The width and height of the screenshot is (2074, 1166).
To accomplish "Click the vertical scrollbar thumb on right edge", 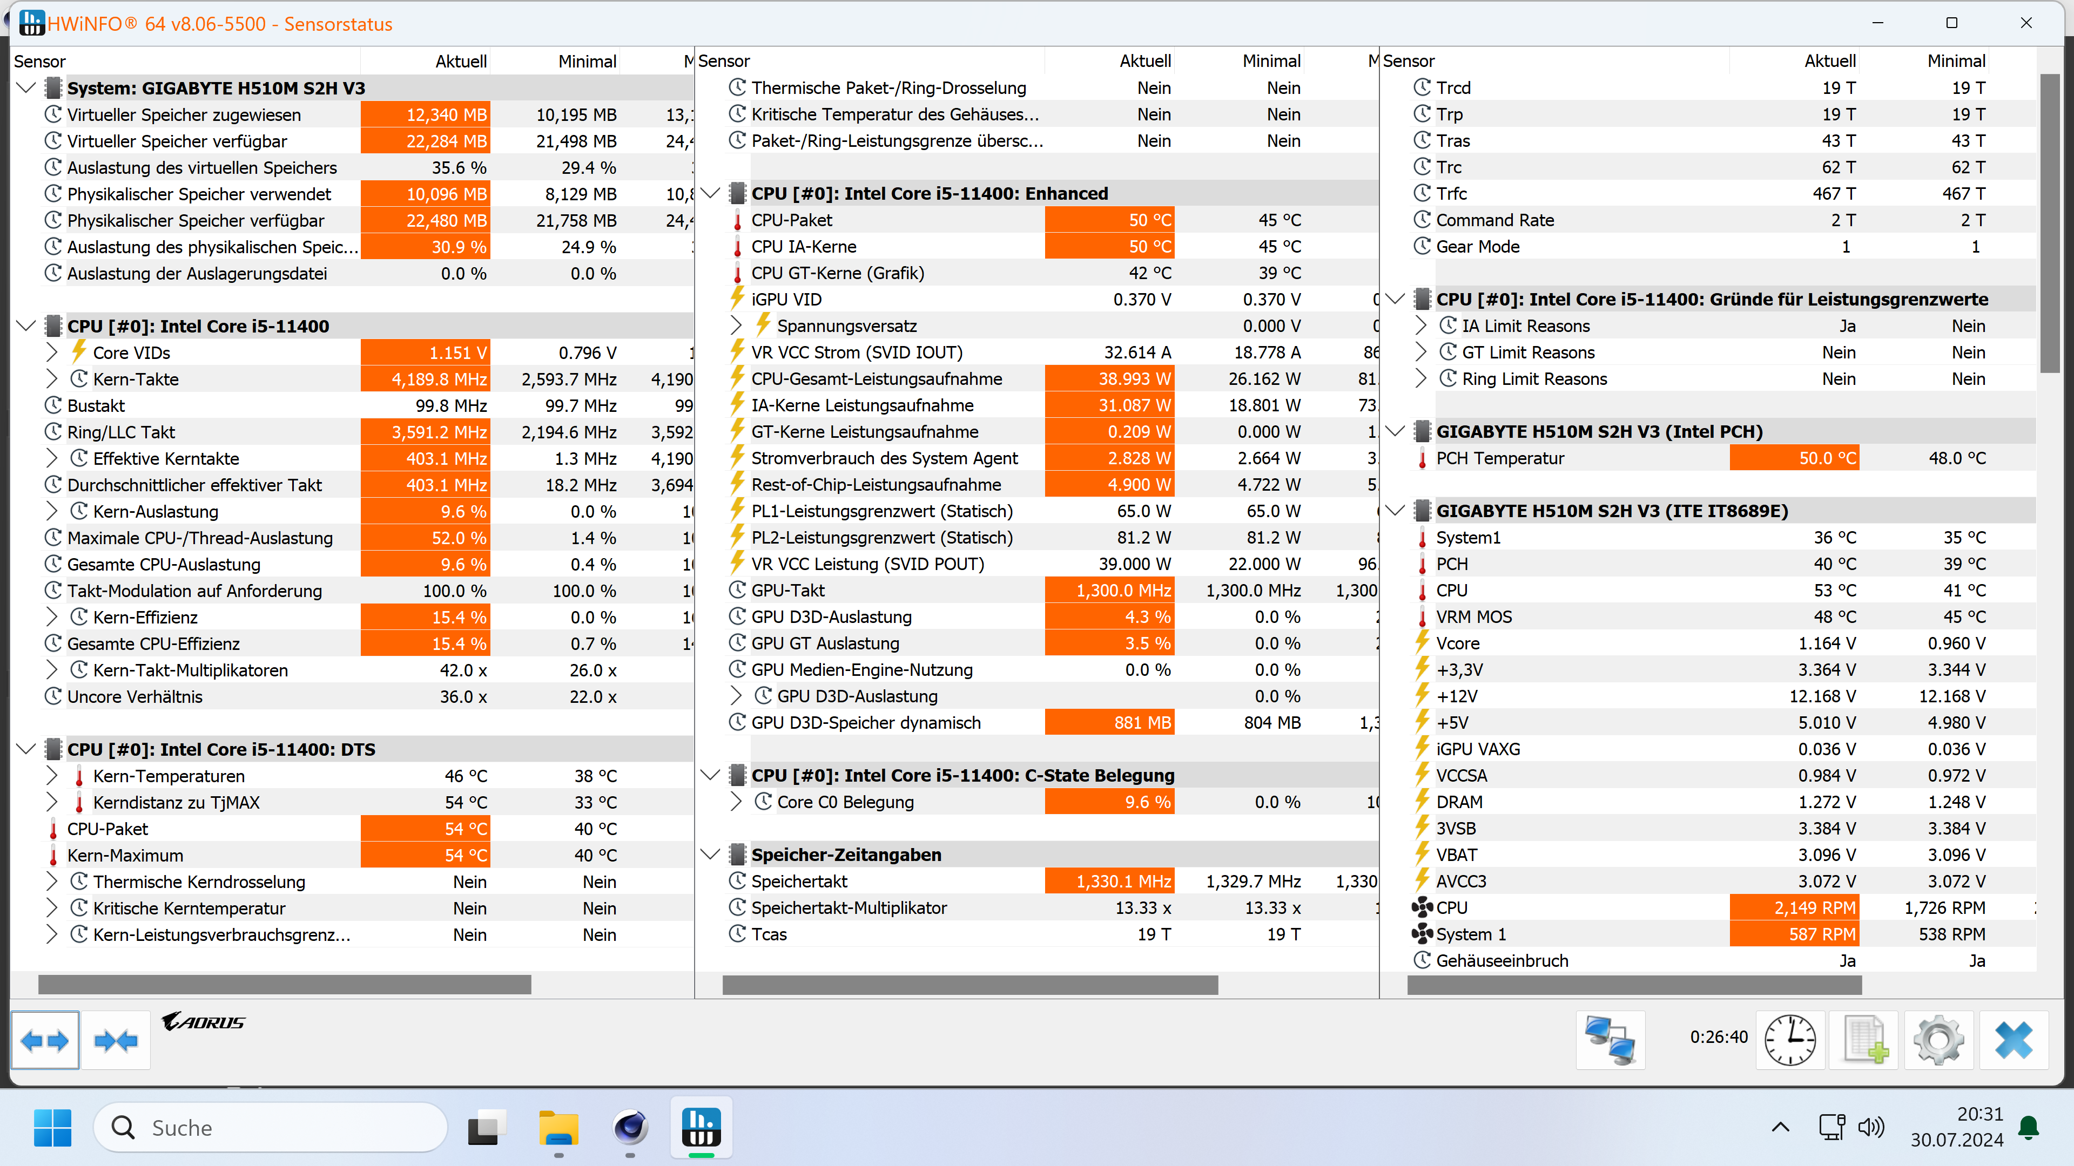I will pos(2050,223).
